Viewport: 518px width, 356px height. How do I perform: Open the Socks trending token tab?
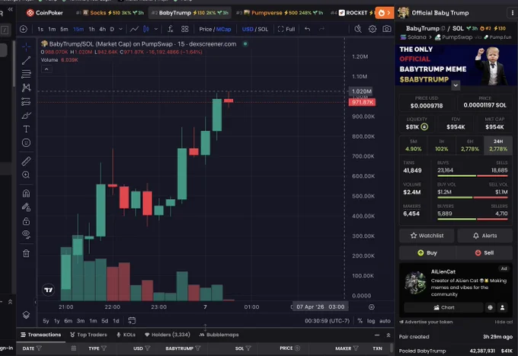click(110, 13)
